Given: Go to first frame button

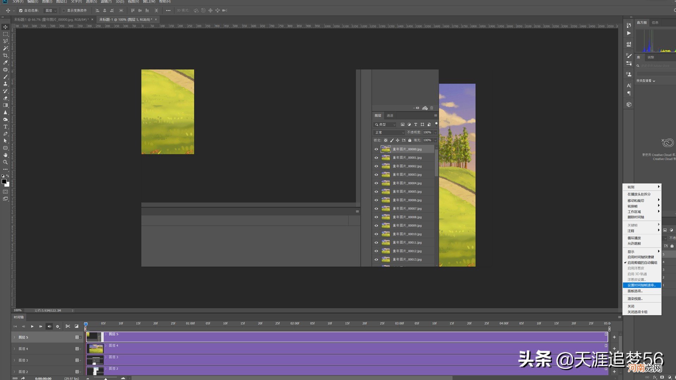Looking at the screenshot, I should pyautogui.click(x=15, y=327).
